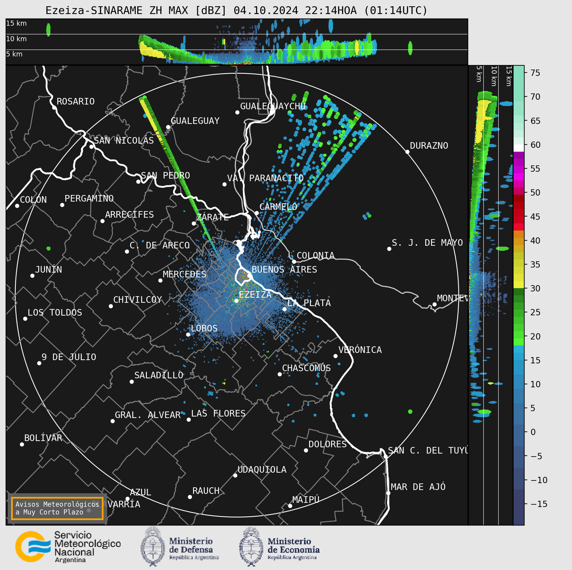Click the SALADILLO city label
This screenshot has width=572, height=570.
[x=159, y=375]
